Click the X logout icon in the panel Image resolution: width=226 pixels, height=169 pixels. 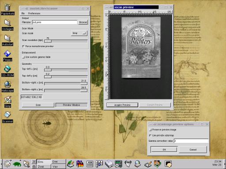34,162
